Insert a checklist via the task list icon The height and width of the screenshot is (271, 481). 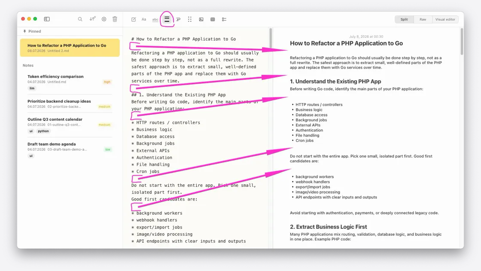point(224,19)
